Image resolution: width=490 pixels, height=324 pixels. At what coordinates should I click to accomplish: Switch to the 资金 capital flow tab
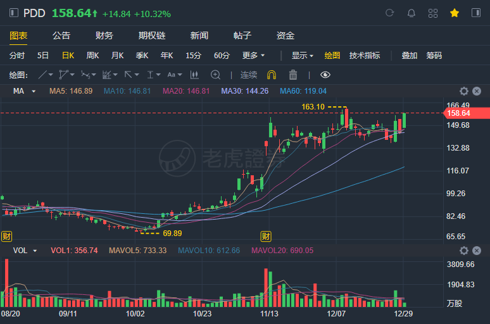[286, 35]
